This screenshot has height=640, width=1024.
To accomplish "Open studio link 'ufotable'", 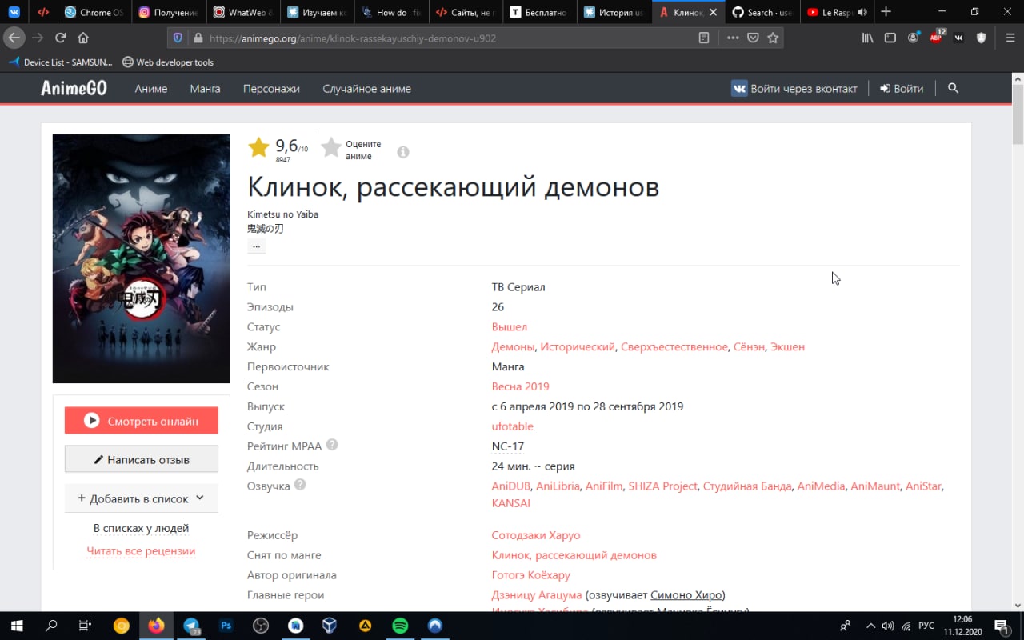I will tap(512, 426).
